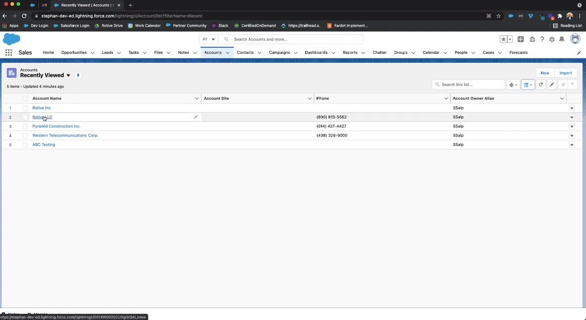Open the Leads tab
Viewport: 586px width, 320px height.
pyautogui.click(x=108, y=53)
